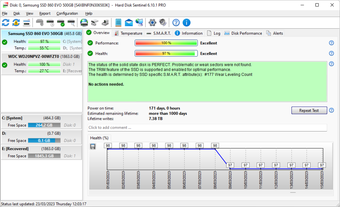Viewport: 340px width, 207px height.
Task: Open the View menu
Action: pos(30,13)
